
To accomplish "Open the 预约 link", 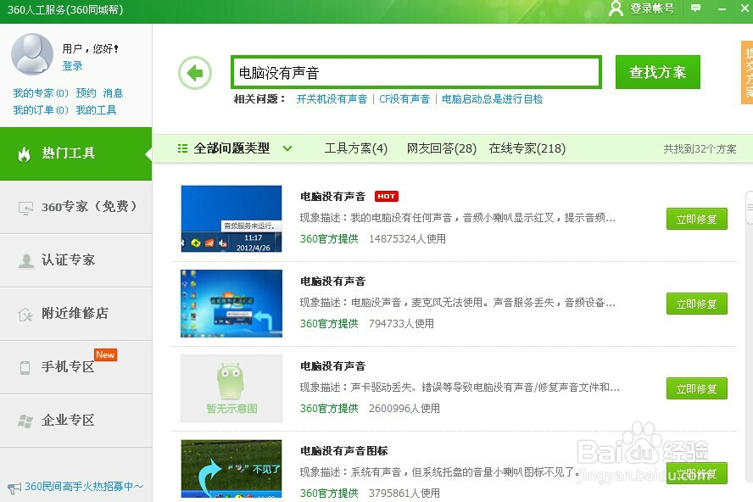I will coord(86,92).
